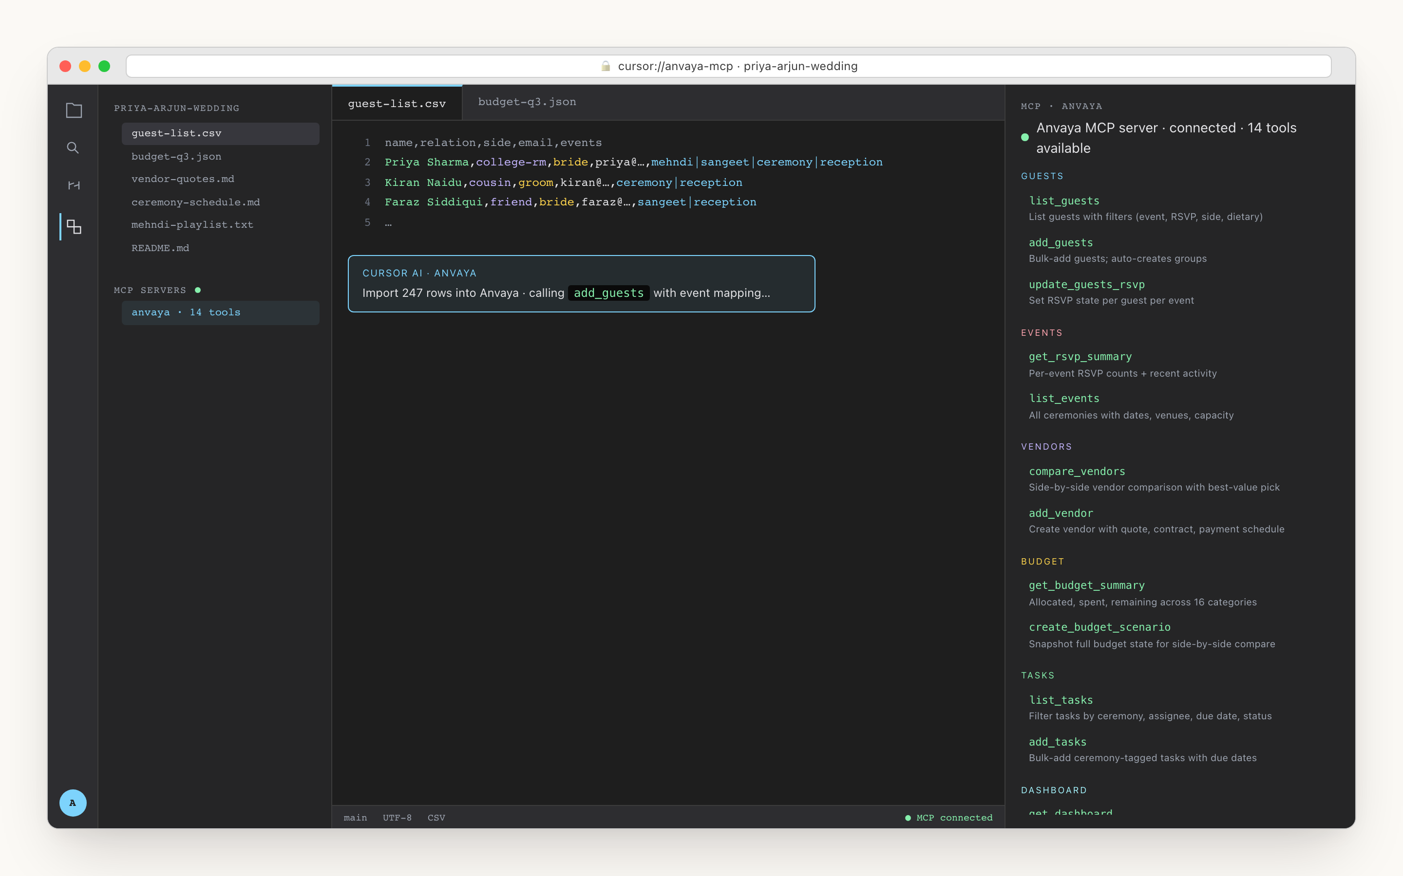Click the green dot next to MCP Servers
Screen dimensions: 1403x876
click(x=198, y=290)
